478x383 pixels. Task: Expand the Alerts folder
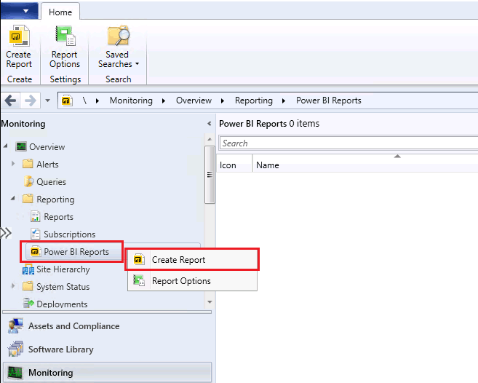(x=13, y=164)
